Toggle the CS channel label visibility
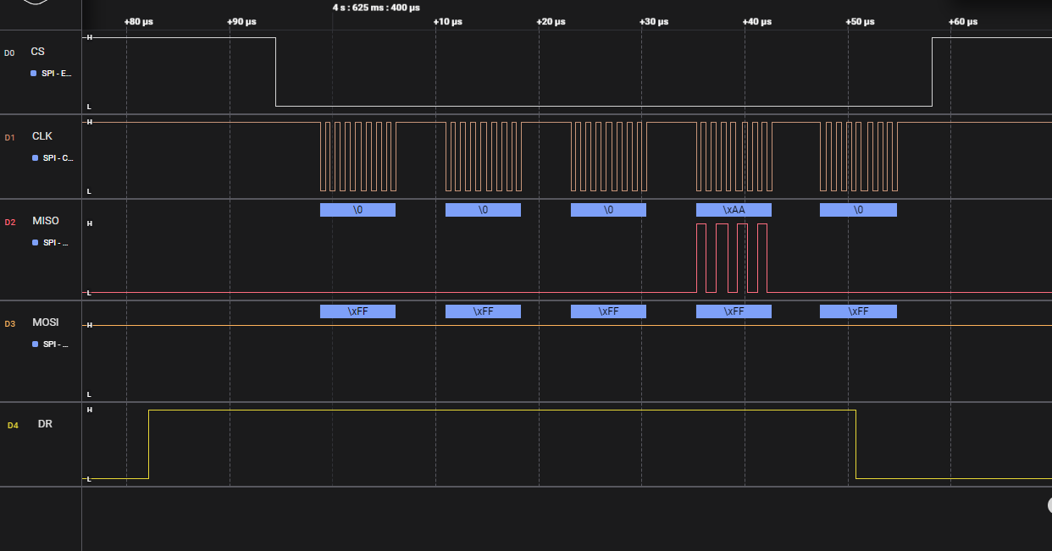Viewport: 1052px width, 551px height. tap(37, 52)
